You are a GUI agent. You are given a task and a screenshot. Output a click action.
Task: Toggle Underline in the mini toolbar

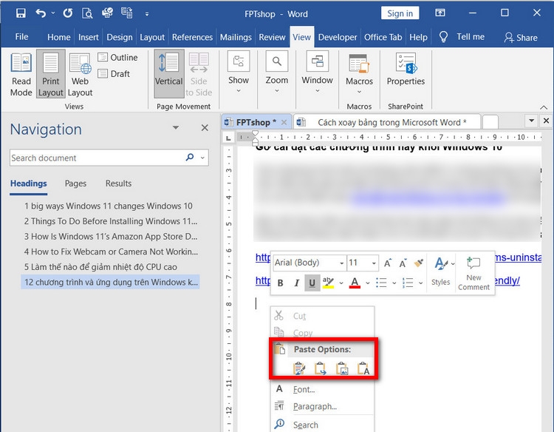(x=312, y=283)
